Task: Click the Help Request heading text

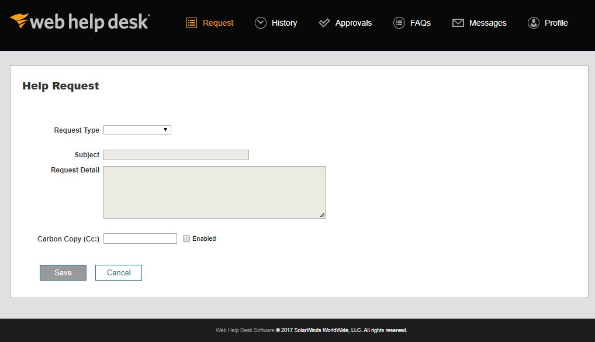Action: (x=60, y=86)
